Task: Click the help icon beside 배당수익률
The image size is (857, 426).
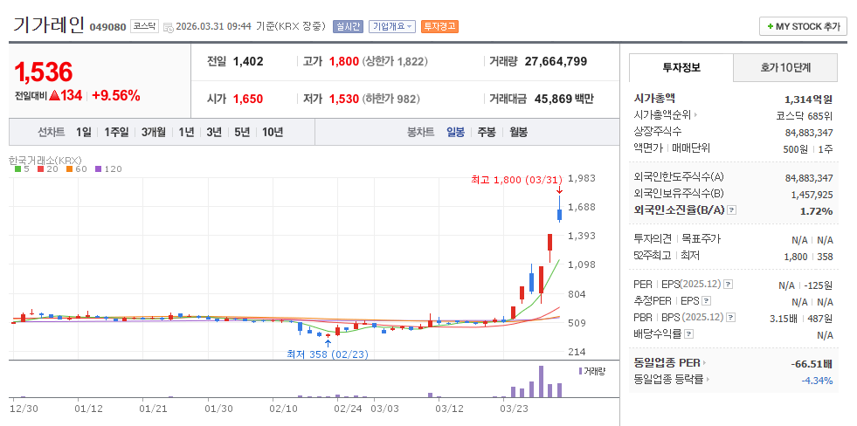Action: point(688,333)
